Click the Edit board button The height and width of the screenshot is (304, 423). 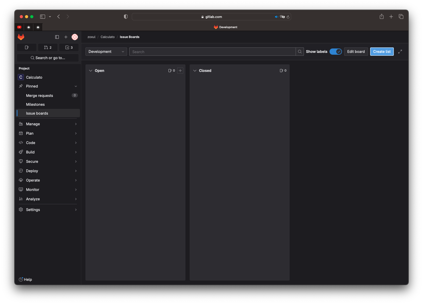click(356, 52)
